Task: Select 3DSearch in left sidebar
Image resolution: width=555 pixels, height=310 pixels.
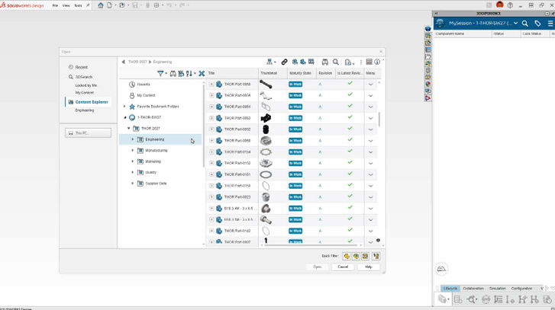Action: point(83,77)
